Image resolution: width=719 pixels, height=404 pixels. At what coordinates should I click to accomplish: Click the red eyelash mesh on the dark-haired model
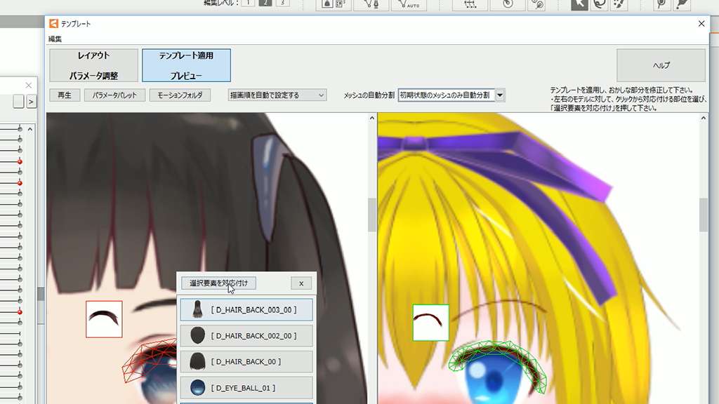pyautogui.click(x=149, y=360)
